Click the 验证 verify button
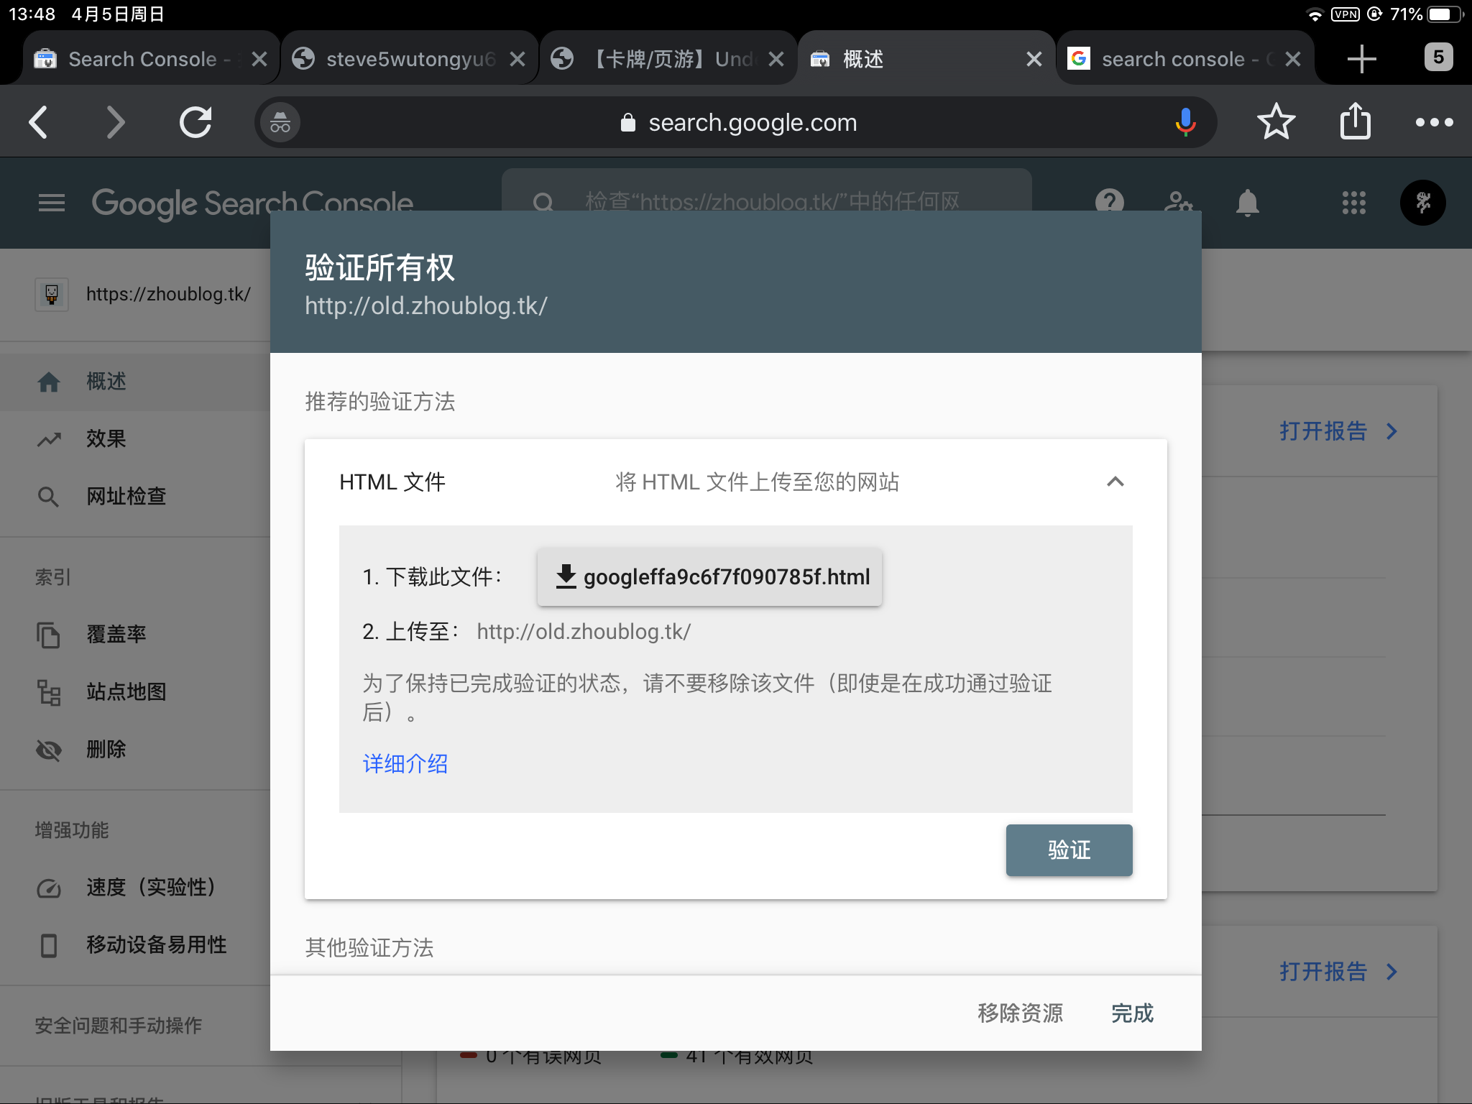 [1069, 850]
